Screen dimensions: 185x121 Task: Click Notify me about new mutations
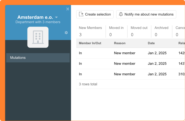tap(146, 14)
